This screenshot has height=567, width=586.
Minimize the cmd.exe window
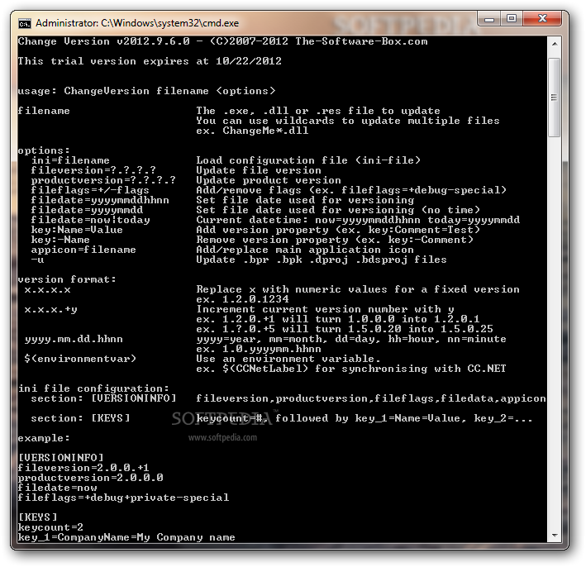point(489,19)
